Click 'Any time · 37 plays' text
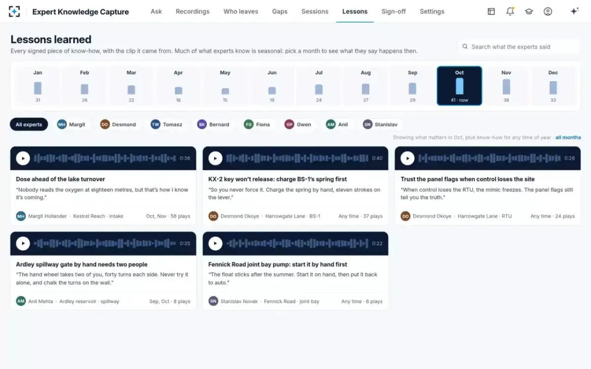591x369 pixels. click(x=361, y=216)
